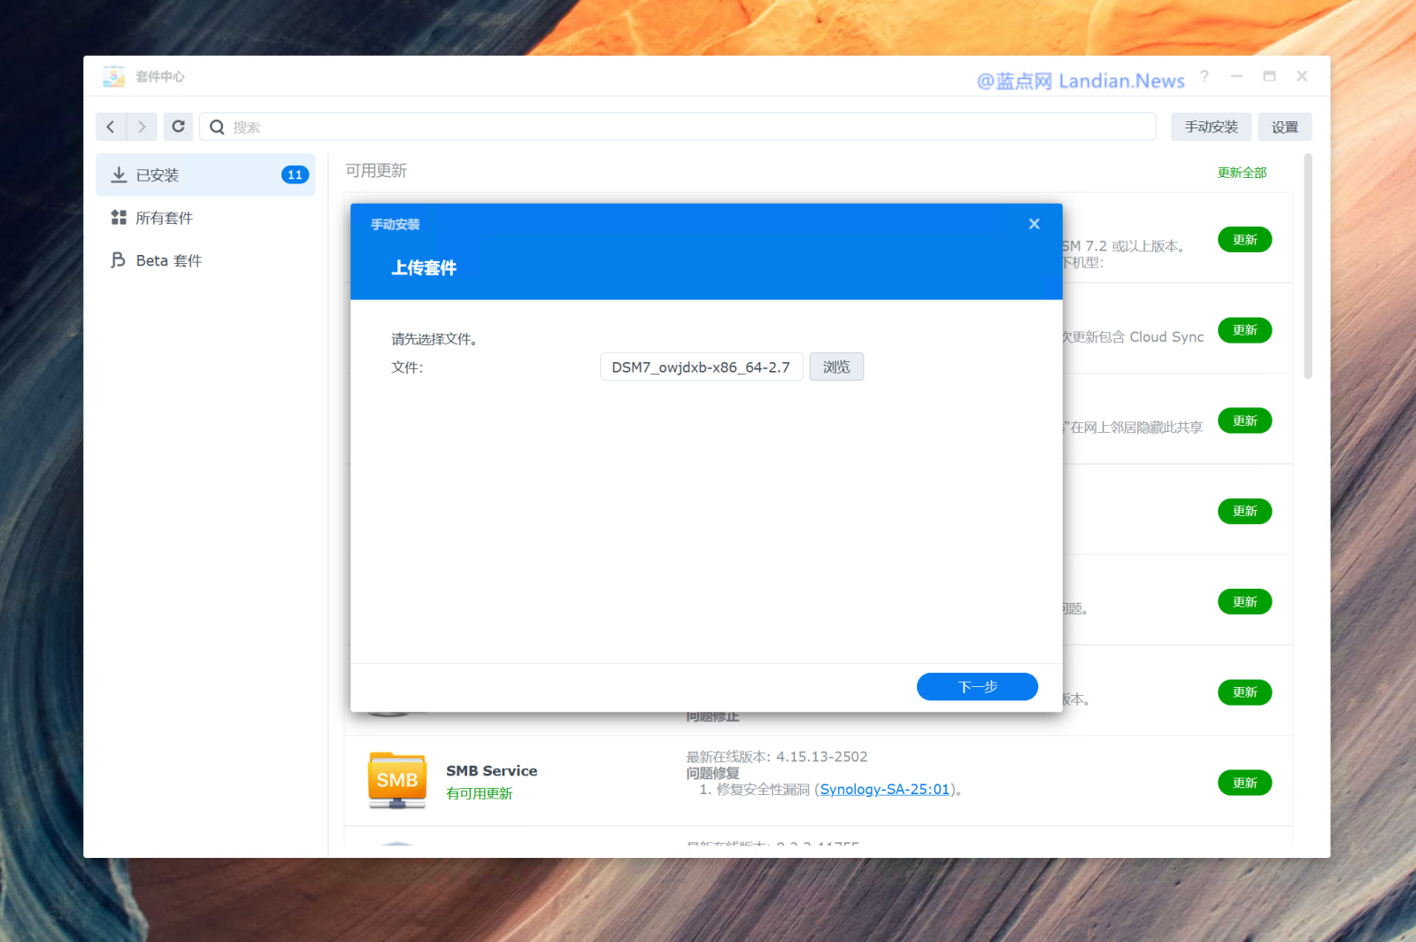
Task: Open the Synology-SA-25:01 advisory link
Action: (x=884, y=789)
